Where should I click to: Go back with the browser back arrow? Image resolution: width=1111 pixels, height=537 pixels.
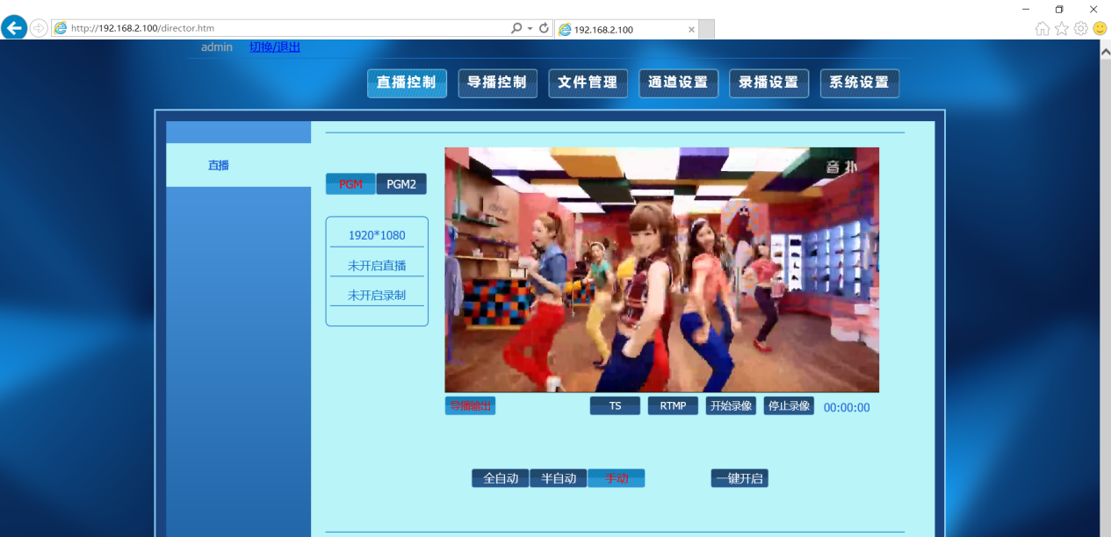pos(14,28)
